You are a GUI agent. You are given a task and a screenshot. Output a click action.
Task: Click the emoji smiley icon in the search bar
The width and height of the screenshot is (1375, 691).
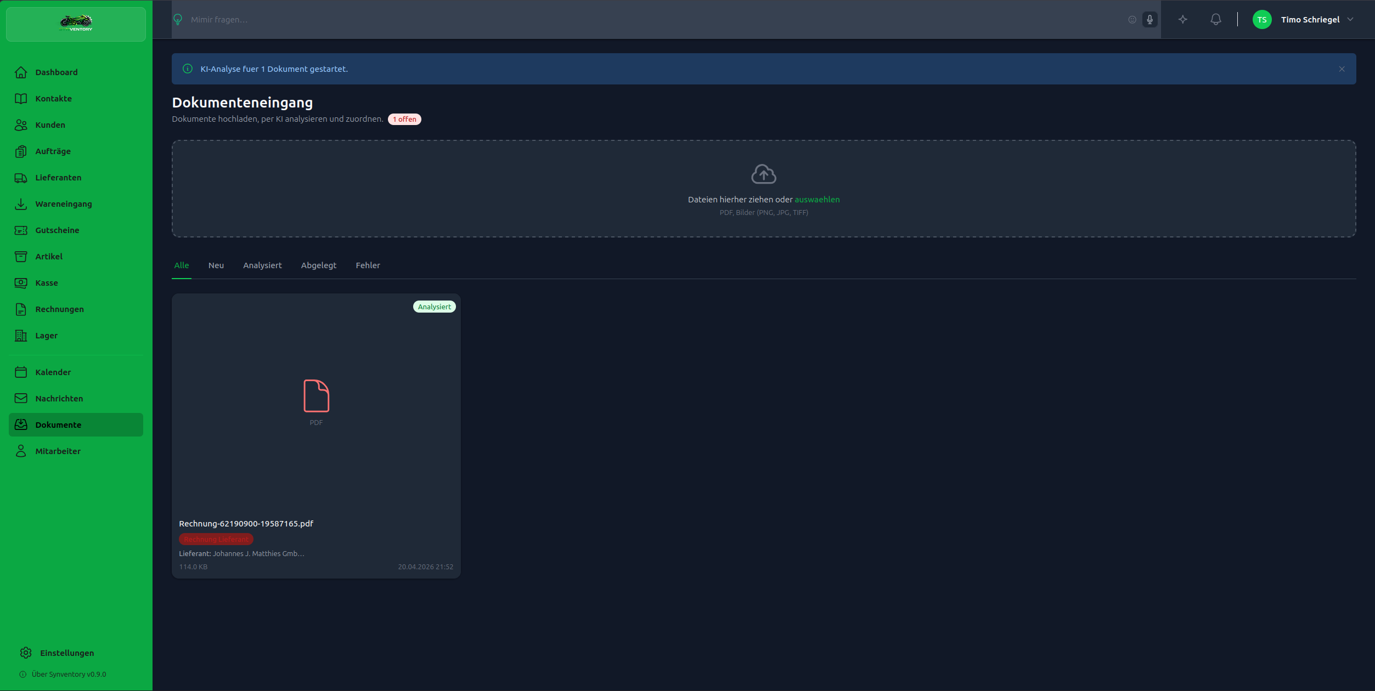(x=1132, y=20)
